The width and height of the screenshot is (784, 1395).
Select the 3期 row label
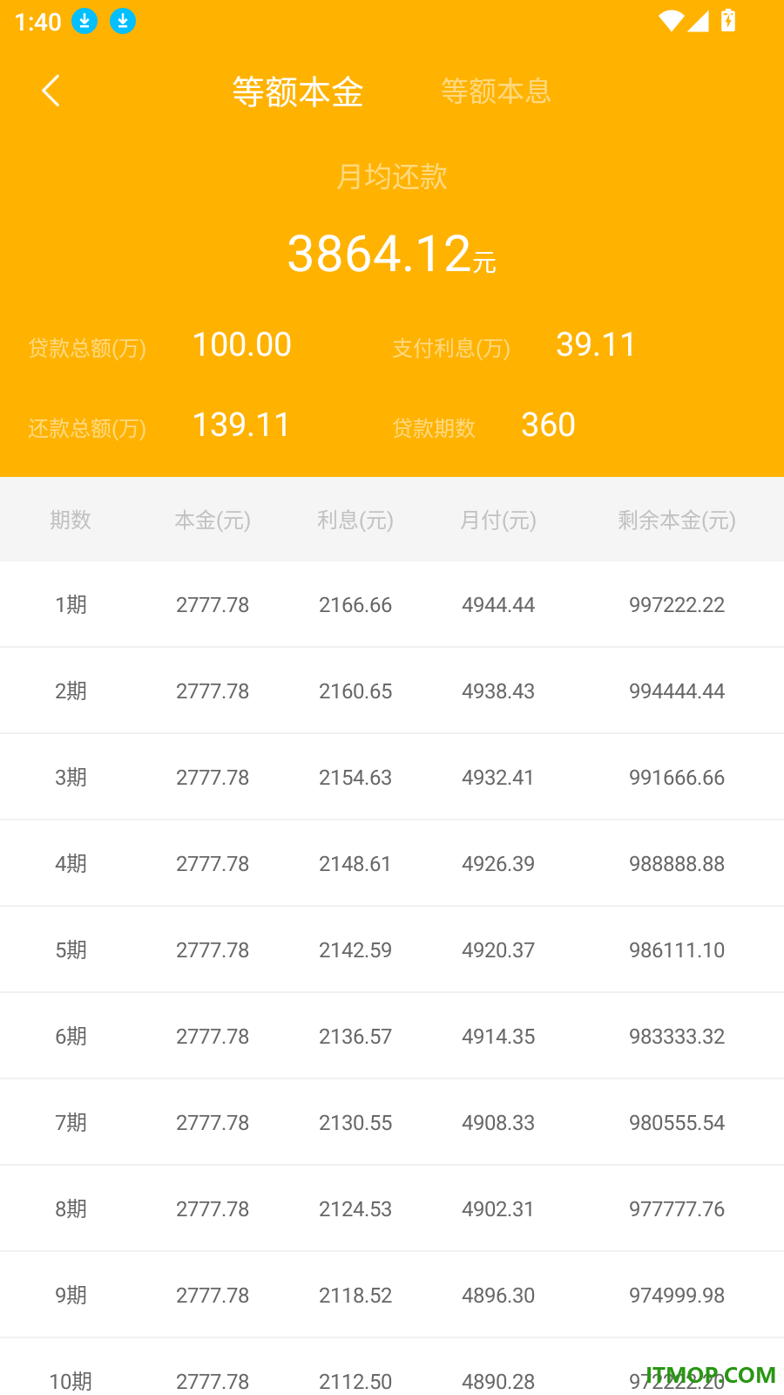(71, 778)
